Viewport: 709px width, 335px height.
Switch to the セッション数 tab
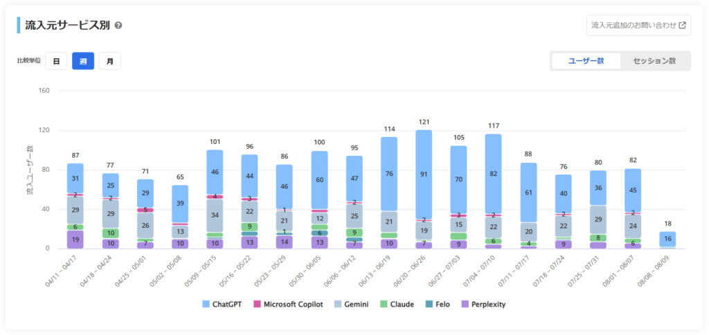(x=654, y=61)
